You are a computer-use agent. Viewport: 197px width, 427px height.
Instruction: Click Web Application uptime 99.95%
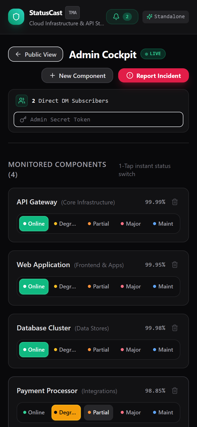tap(155, 265)
